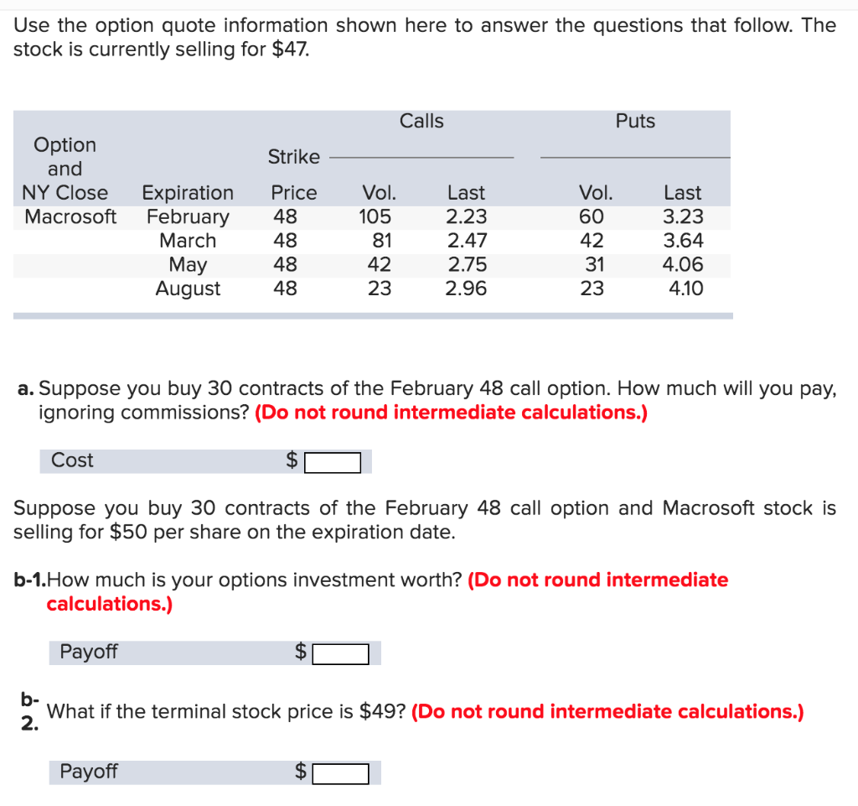This screenshot has height=806, width=858.
Task: Select the May expiration row
Action: click(189, 264)
